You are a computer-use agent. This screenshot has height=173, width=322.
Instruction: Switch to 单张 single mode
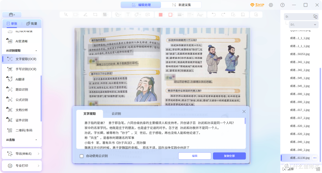(x=12, y=23)
